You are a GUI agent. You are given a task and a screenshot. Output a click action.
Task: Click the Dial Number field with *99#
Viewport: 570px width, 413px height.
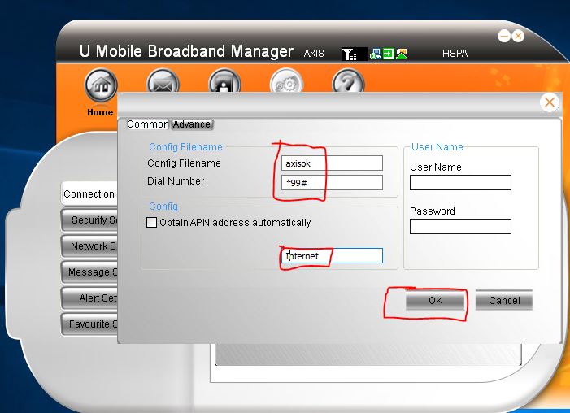point(332,182)
